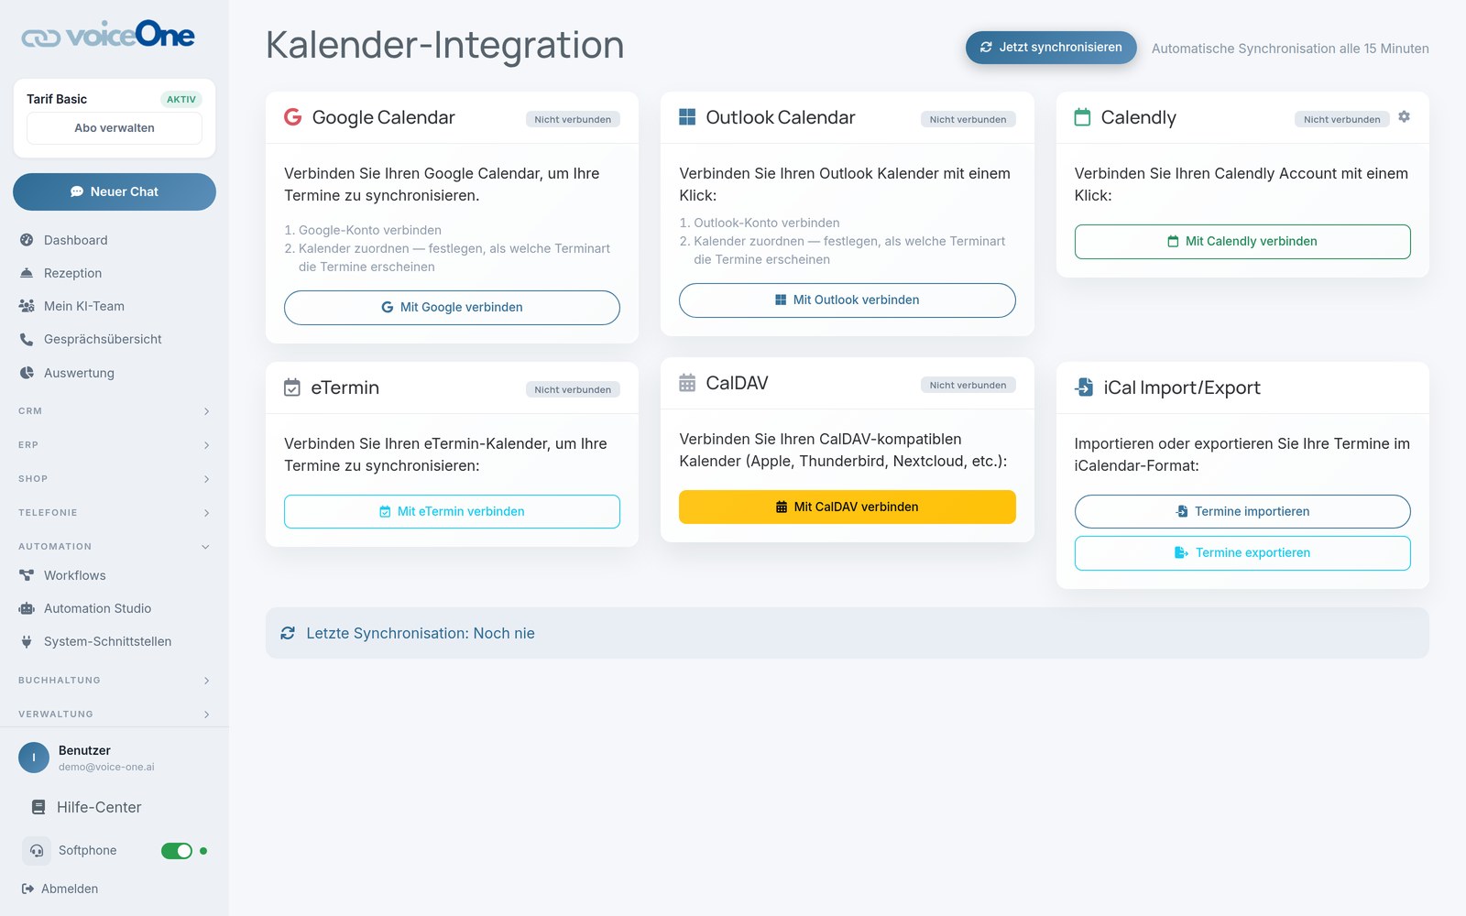Click the 'Tarif Basic' label

point(57,99)
